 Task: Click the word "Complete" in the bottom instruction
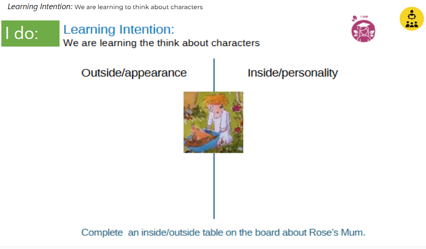(102, 233)
